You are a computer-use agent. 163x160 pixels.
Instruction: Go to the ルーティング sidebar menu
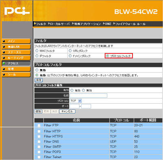(x=16, y=58)
